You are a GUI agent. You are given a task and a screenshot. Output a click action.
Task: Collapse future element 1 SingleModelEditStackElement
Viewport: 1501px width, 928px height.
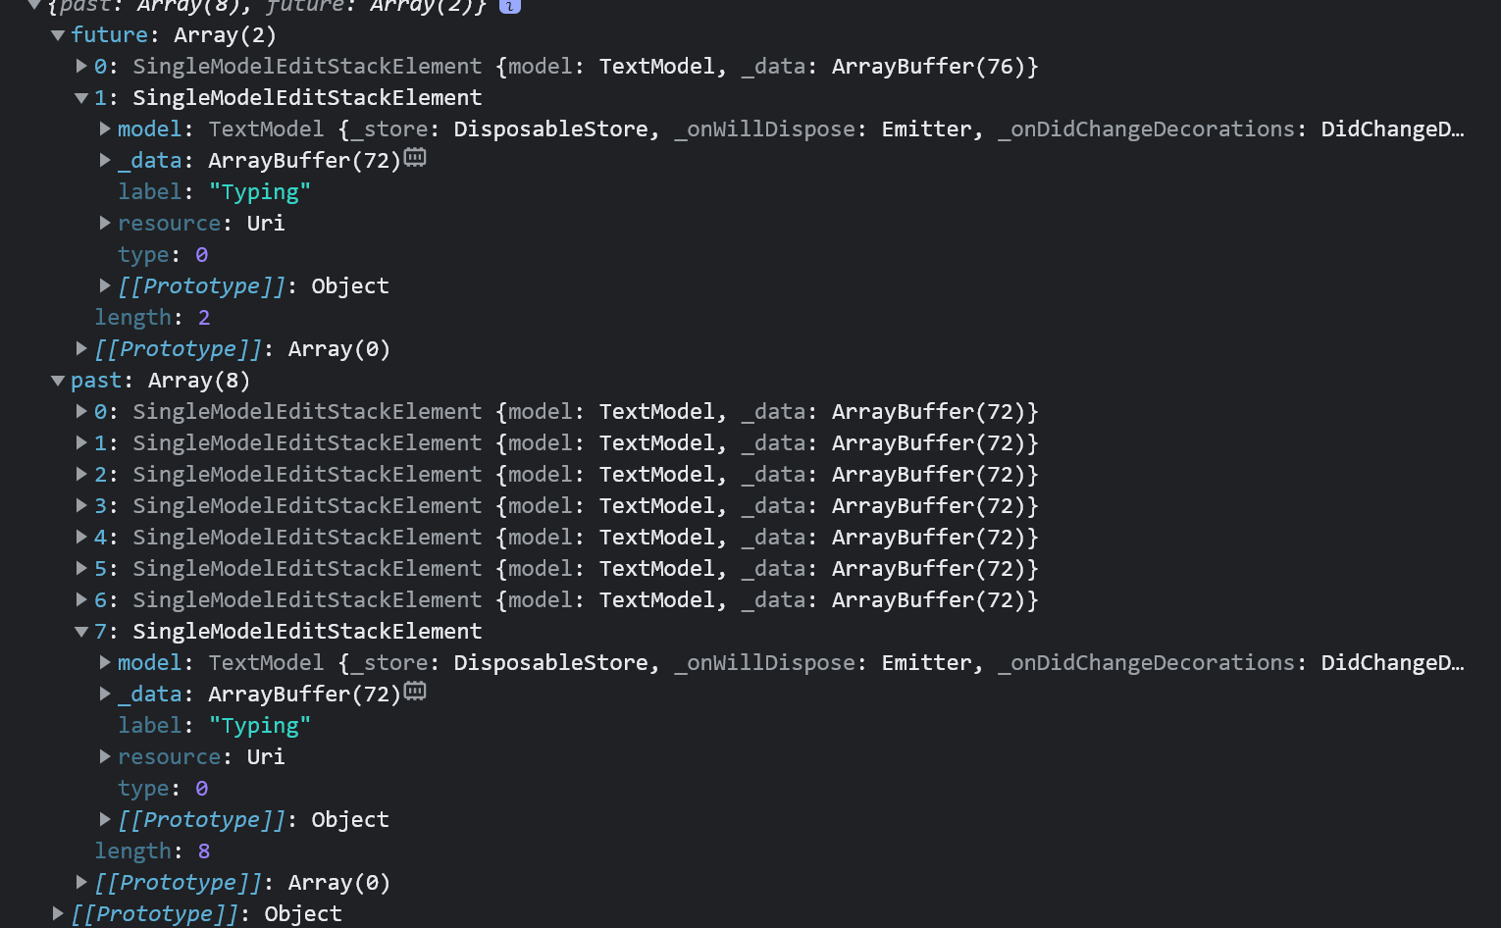tap(81, 97)
